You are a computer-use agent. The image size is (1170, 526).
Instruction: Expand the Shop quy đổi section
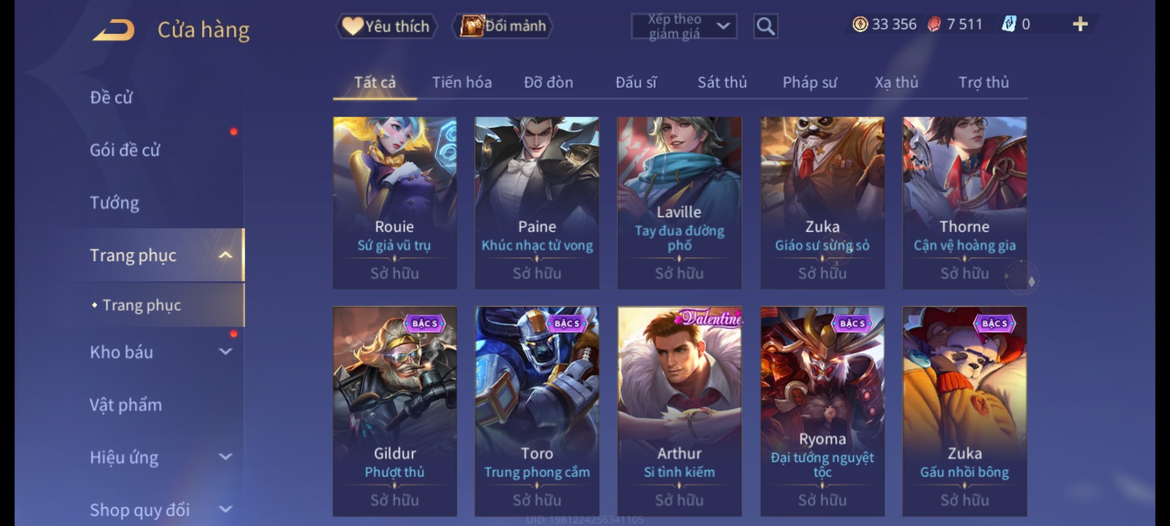pyautogui.click(x=225, y=509)
